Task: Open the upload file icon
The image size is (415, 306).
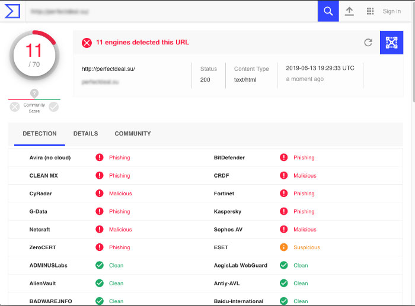Action: [x=349, y=11]
